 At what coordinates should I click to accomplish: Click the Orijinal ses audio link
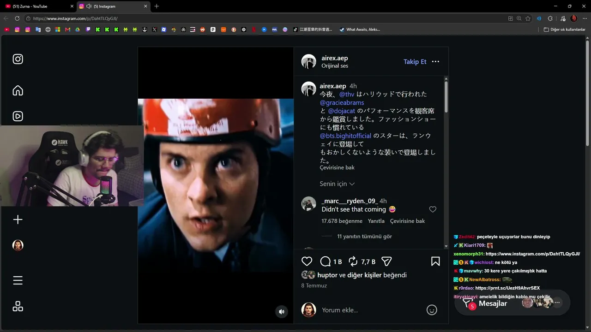pyautogui.click(x=335, y=66)
